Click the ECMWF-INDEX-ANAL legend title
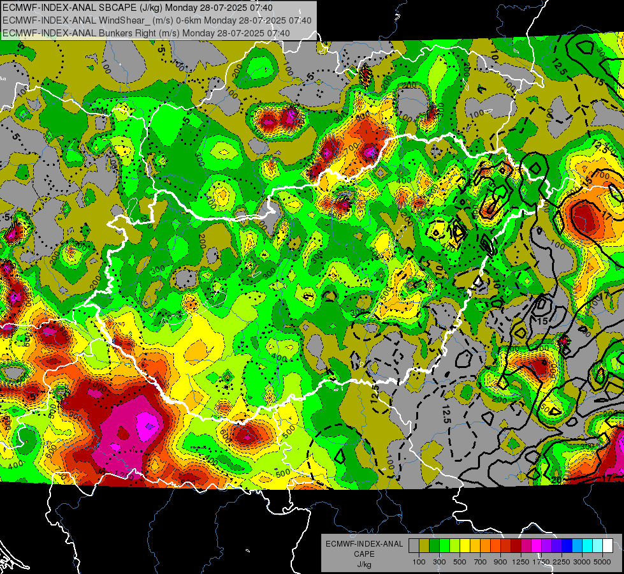 click(365, 544)
